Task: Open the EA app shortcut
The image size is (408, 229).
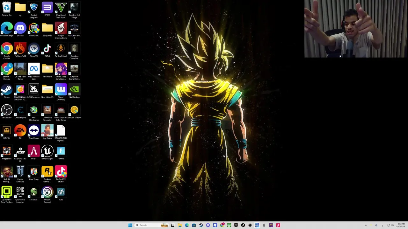Action: [20, 131]
